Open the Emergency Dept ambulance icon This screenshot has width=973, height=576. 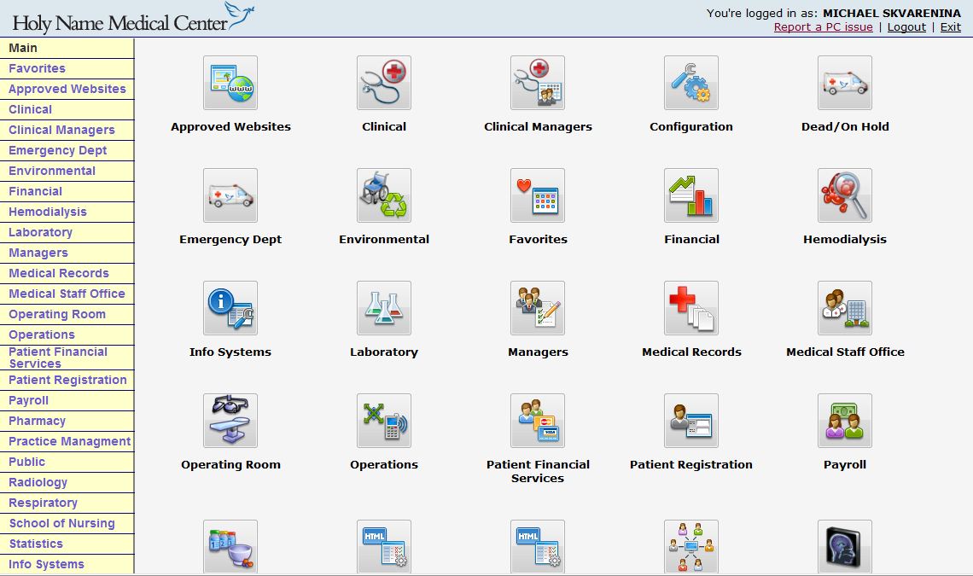coord(230,195)
